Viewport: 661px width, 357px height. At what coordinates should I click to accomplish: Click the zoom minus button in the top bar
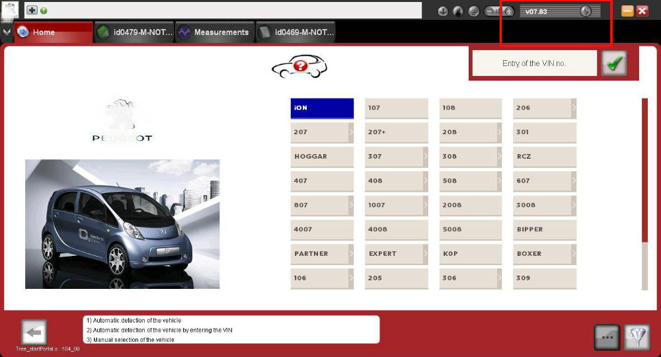[489, 11]
